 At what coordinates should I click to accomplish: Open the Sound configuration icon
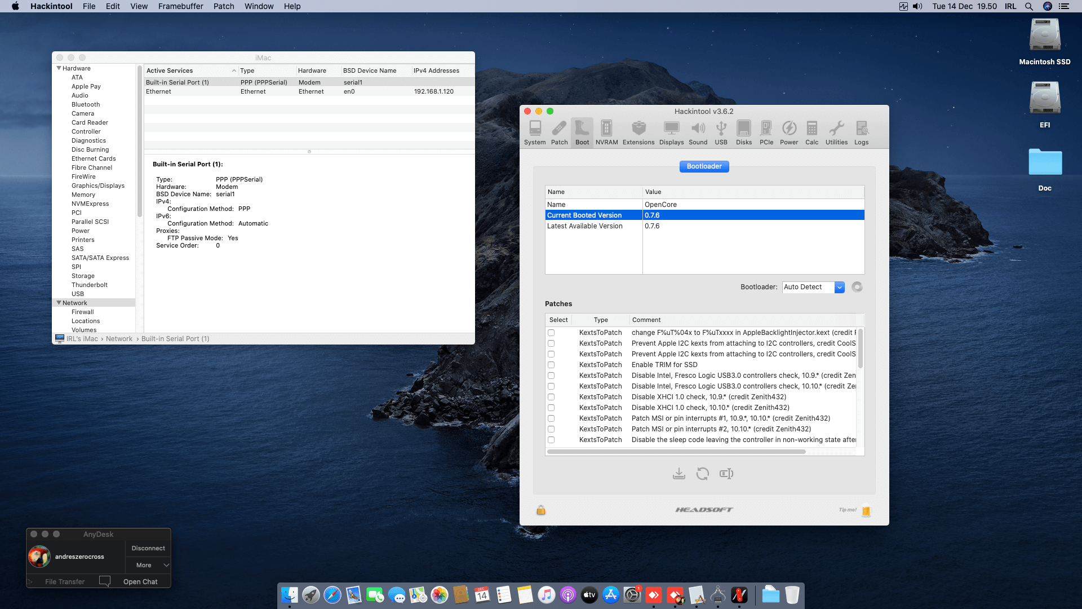698,133
